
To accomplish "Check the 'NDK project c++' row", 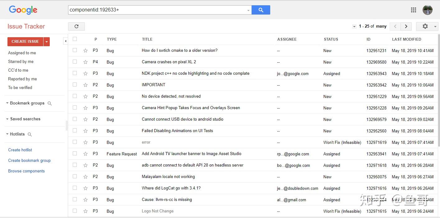I will click(75, 73).
